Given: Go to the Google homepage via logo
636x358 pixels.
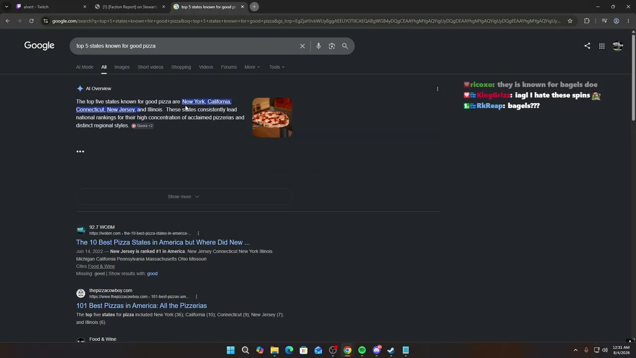Looking at the screenshot, I should (39, 46).
